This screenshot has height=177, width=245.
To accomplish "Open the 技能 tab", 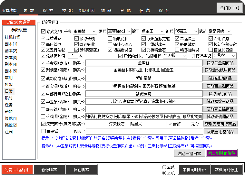I will click(67, 10).
